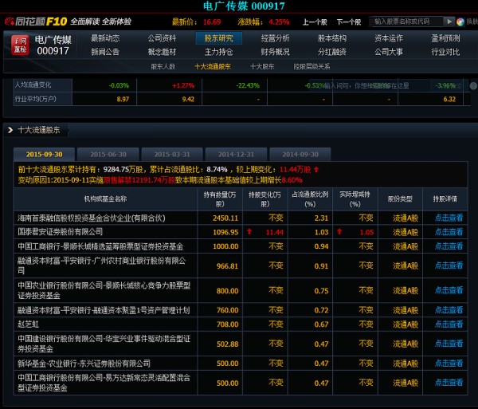
Task: Click the 限售解禁12191.74万股 red text
Action: (x=139, y=180)
